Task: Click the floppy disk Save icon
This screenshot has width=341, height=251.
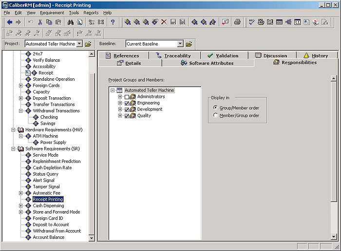Action: [x=173, y=22]
